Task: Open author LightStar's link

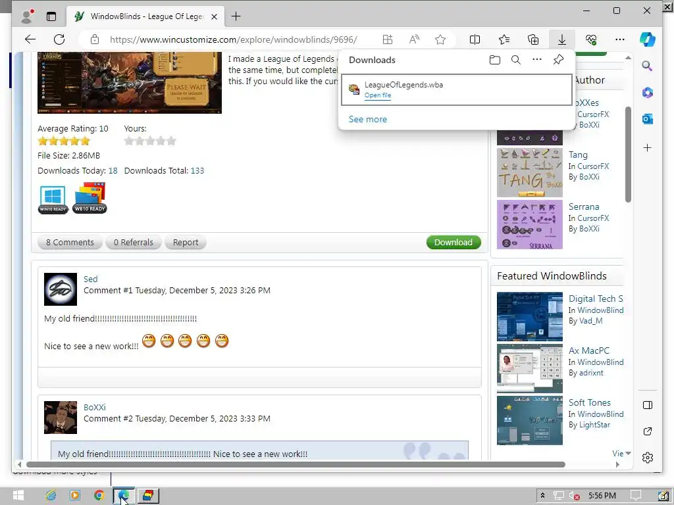Action: [x=594, y=425]
